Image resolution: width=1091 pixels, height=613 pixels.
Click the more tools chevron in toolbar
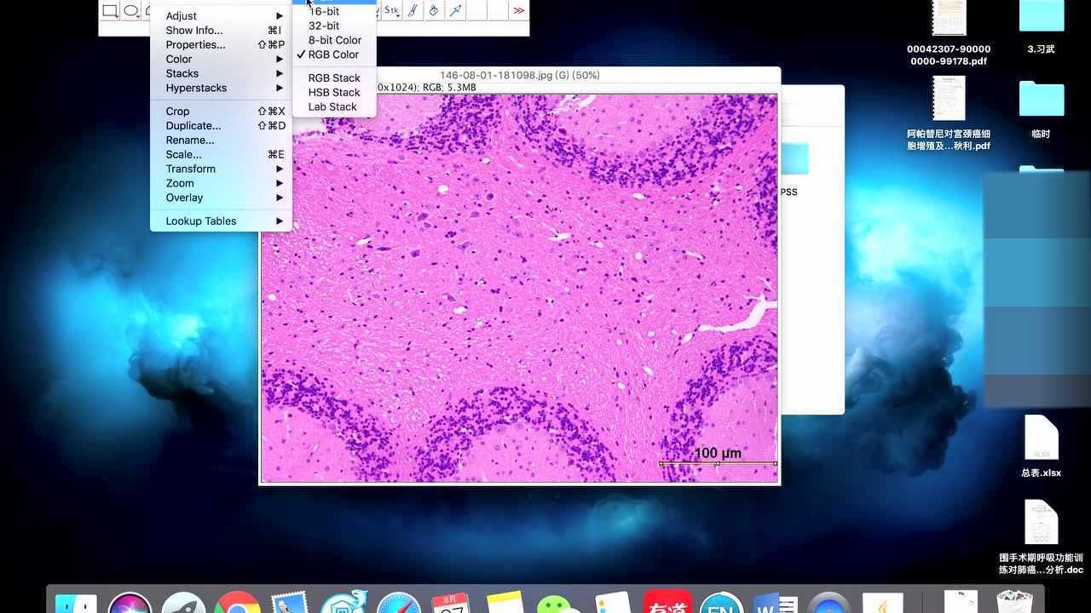tap(520, 10)
